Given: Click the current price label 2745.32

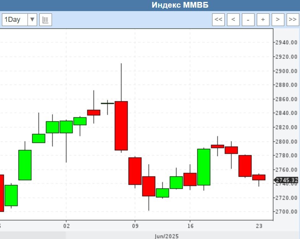Looking at the screenshot, I should click(x=286, y=180).
